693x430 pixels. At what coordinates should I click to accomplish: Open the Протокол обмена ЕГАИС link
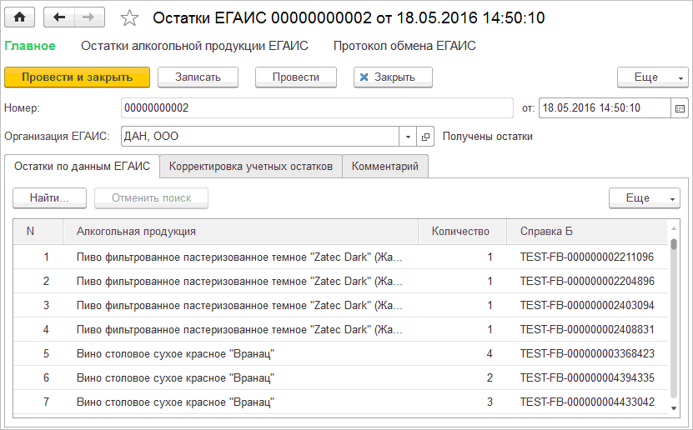click(404, 47)
